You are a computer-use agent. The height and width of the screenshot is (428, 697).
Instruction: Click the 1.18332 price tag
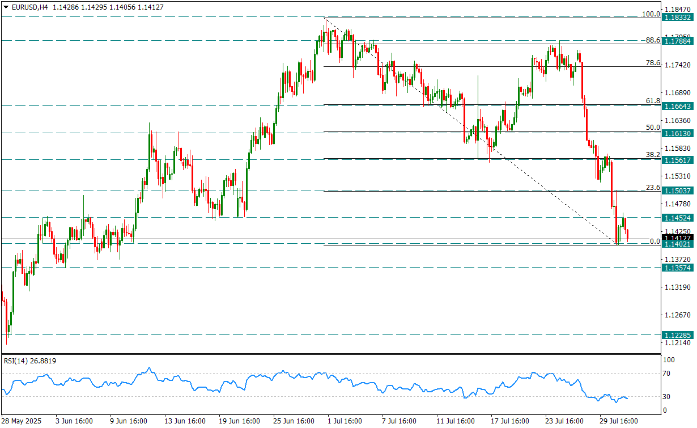point(678,18)
